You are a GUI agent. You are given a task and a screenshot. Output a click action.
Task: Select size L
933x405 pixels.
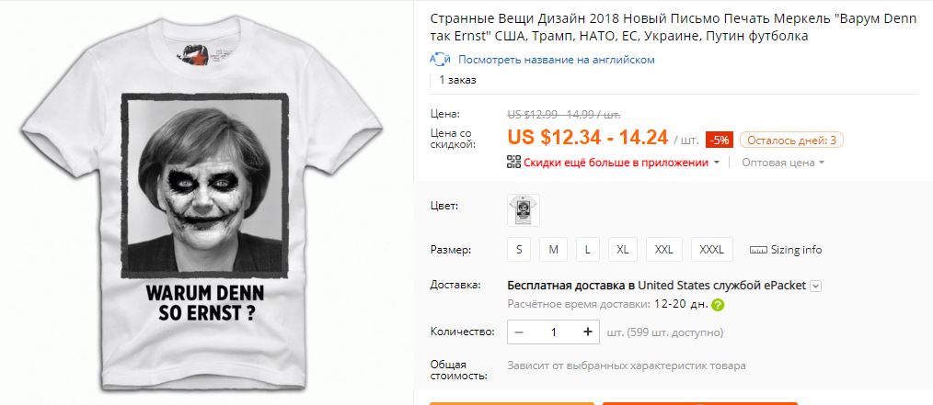click(588, 250)
